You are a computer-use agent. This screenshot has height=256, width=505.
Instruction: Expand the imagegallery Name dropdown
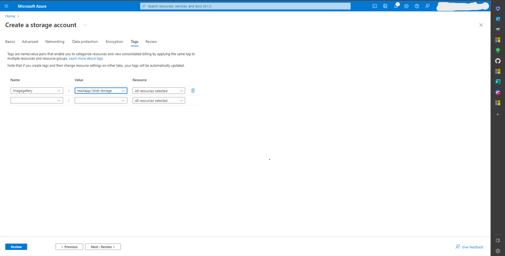37,90
